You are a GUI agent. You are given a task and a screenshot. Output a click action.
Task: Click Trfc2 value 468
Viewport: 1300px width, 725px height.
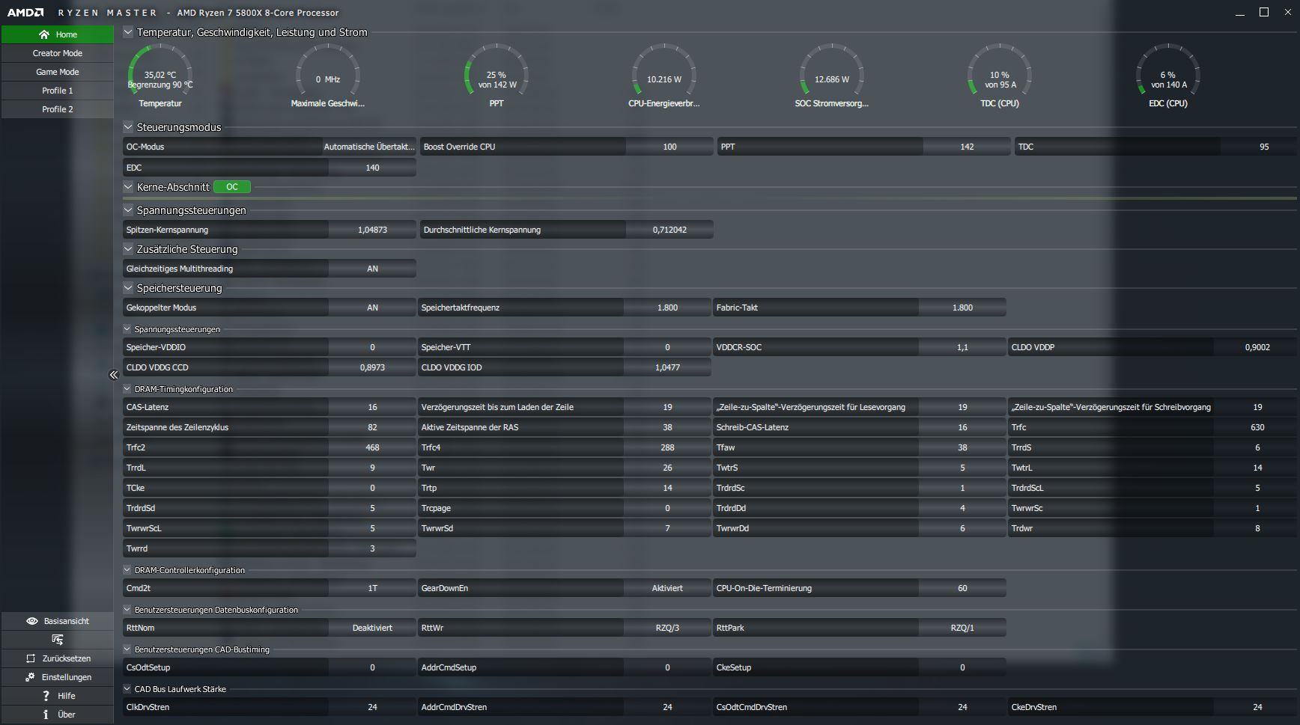click(372, 447)
